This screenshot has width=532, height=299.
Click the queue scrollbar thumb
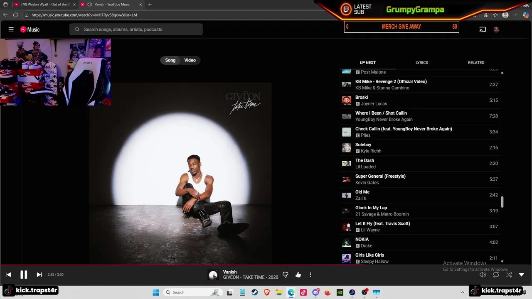click(502, 202)
